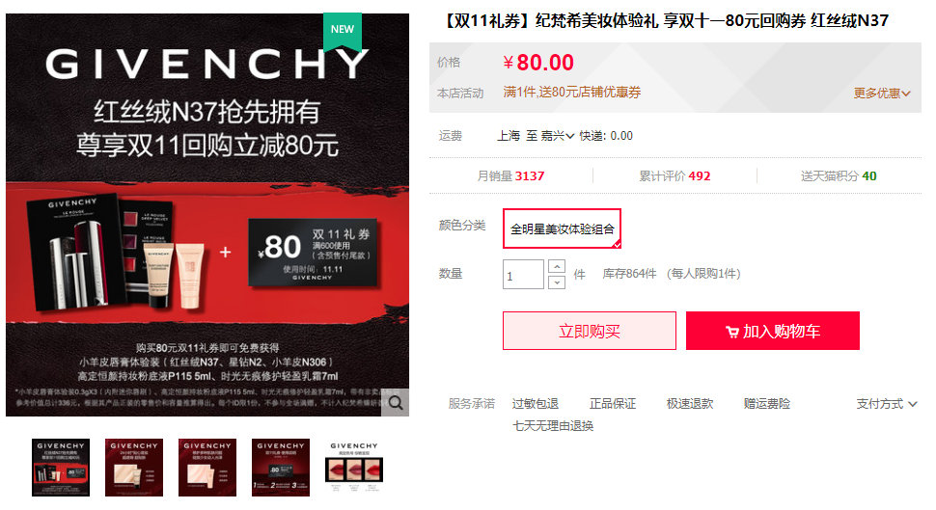The image size is (936, 510).
Task: Select the fourth thumbnail showing coupon steps
Action: (281, 468)
